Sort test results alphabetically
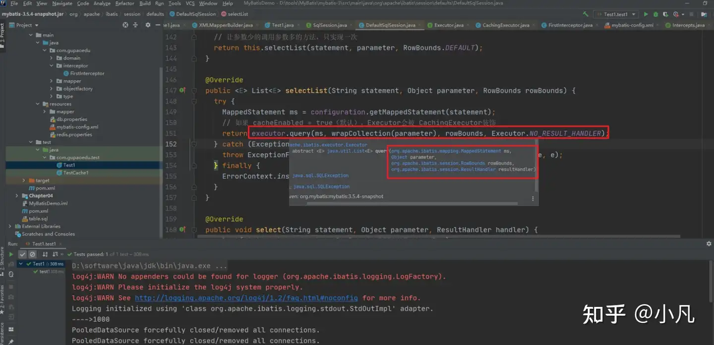This screenshot has height=345, width=714. coord(45,254)
